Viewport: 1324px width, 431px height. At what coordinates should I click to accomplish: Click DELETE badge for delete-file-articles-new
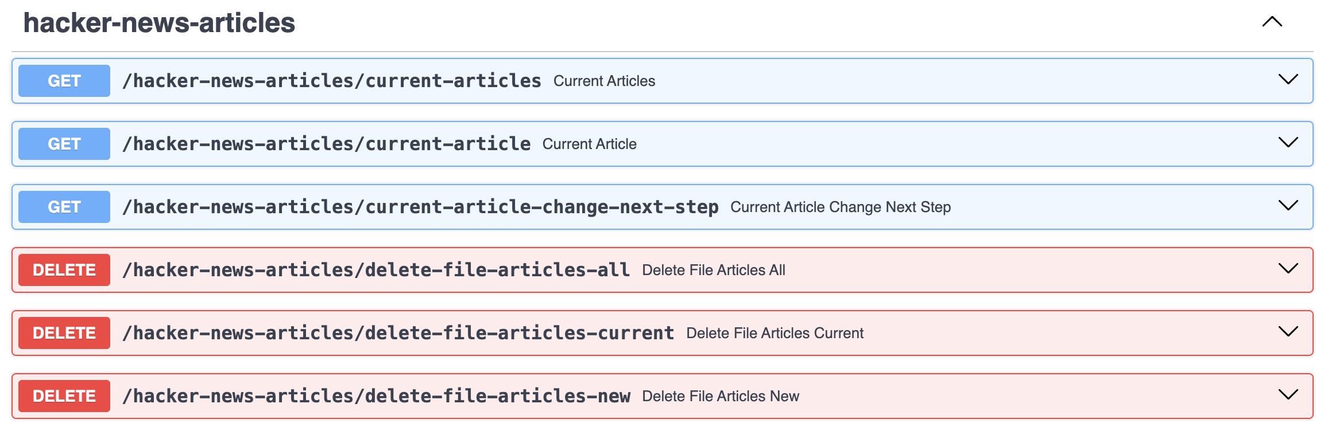(64, 396)
